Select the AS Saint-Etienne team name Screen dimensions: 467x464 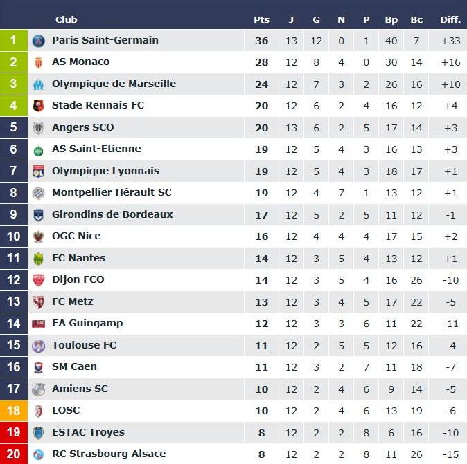point(96,149)
